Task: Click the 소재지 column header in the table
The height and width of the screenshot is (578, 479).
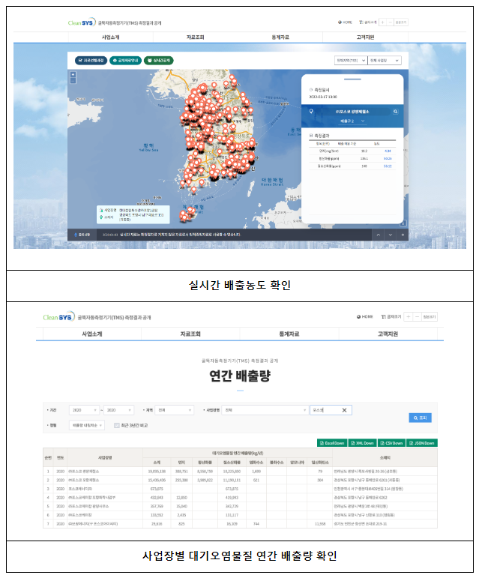Action: (385, 457)
